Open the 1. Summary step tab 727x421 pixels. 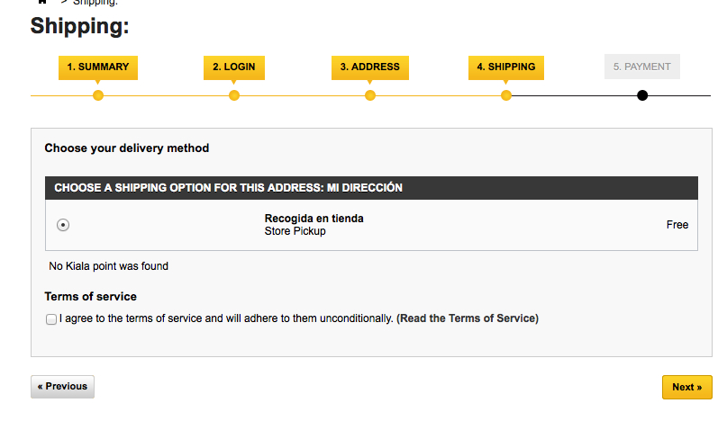click(x=98, y=67)
